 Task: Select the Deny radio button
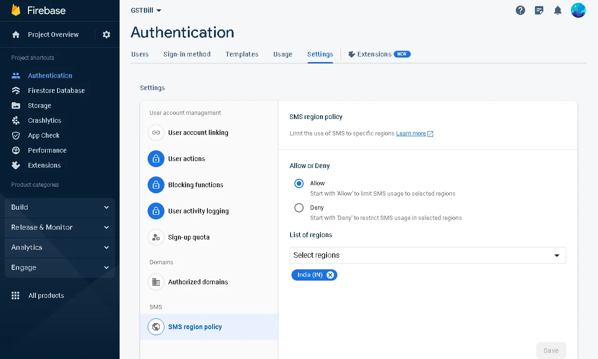point(299,208)
